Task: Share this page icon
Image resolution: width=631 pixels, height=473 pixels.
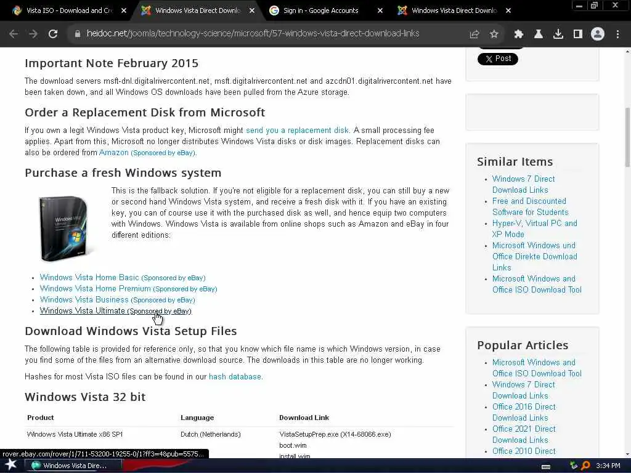Action: [474, 34]
